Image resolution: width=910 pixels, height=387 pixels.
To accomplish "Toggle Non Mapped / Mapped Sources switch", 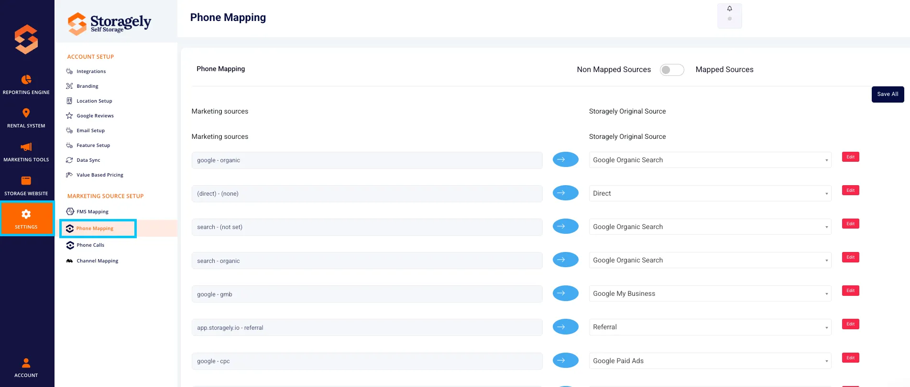I will pos(672,70).
